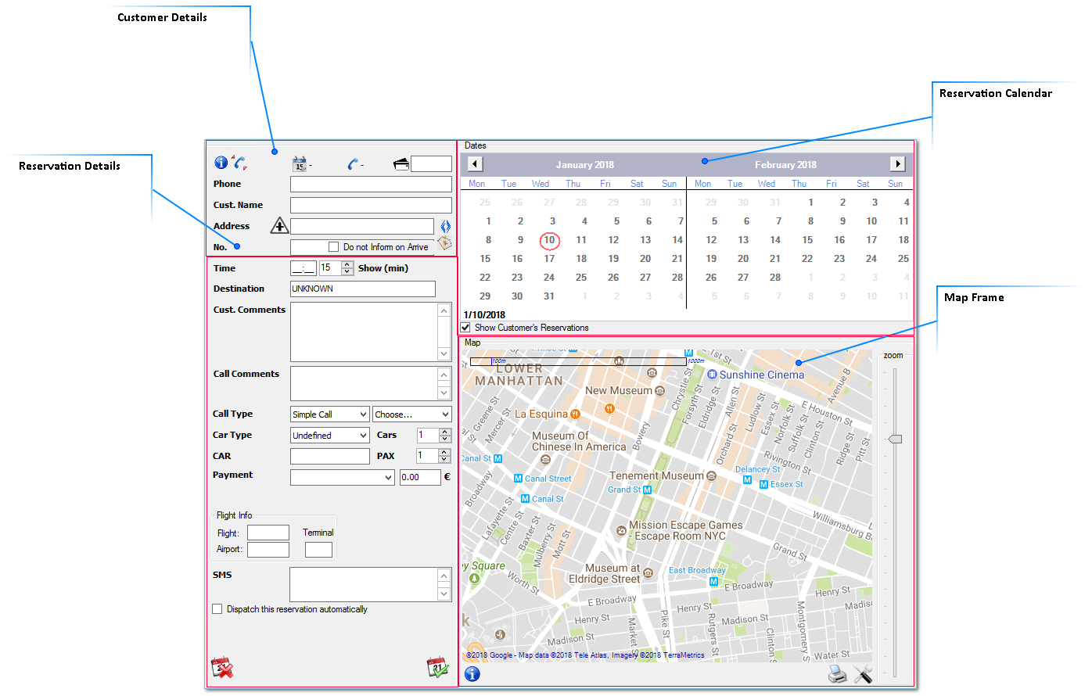1092x696 pixels.
Task: Click the cancel reservation calendar icon
Action: pos(222,667)
